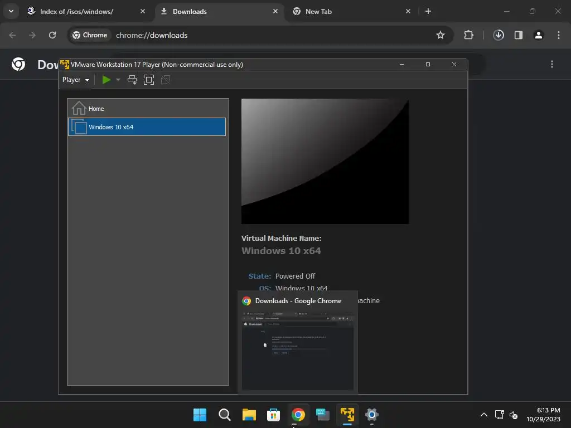Open Microsoft Store from taskbar

[273, 415]
